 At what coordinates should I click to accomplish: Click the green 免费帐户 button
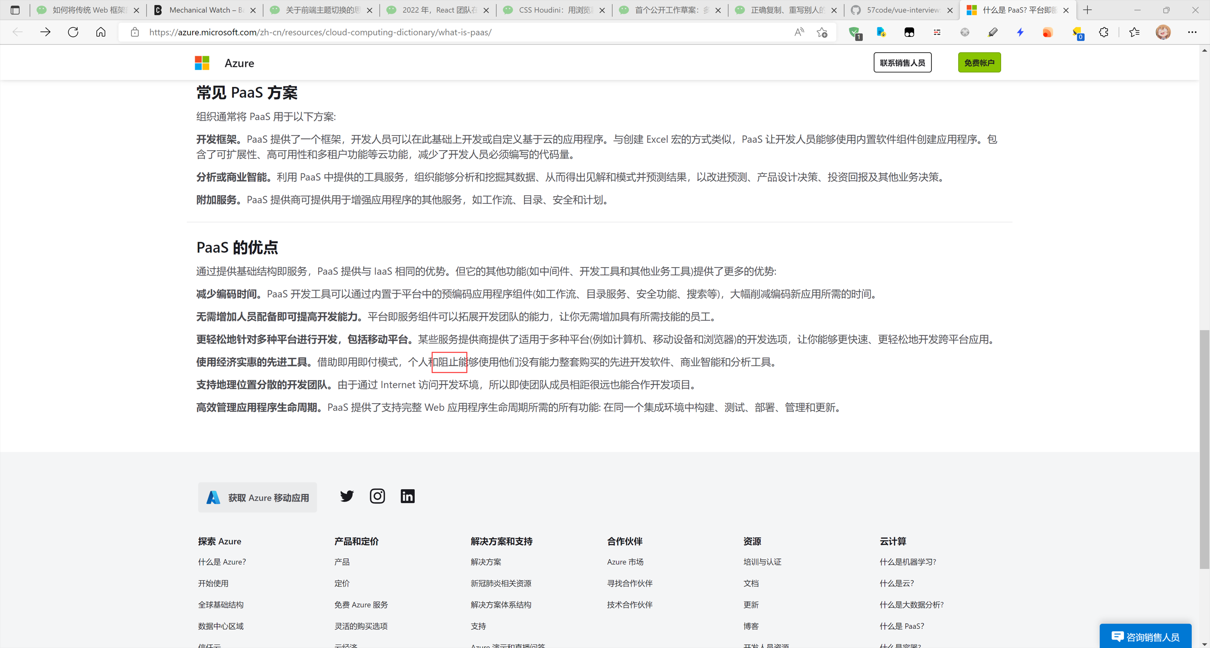point(979,63)
